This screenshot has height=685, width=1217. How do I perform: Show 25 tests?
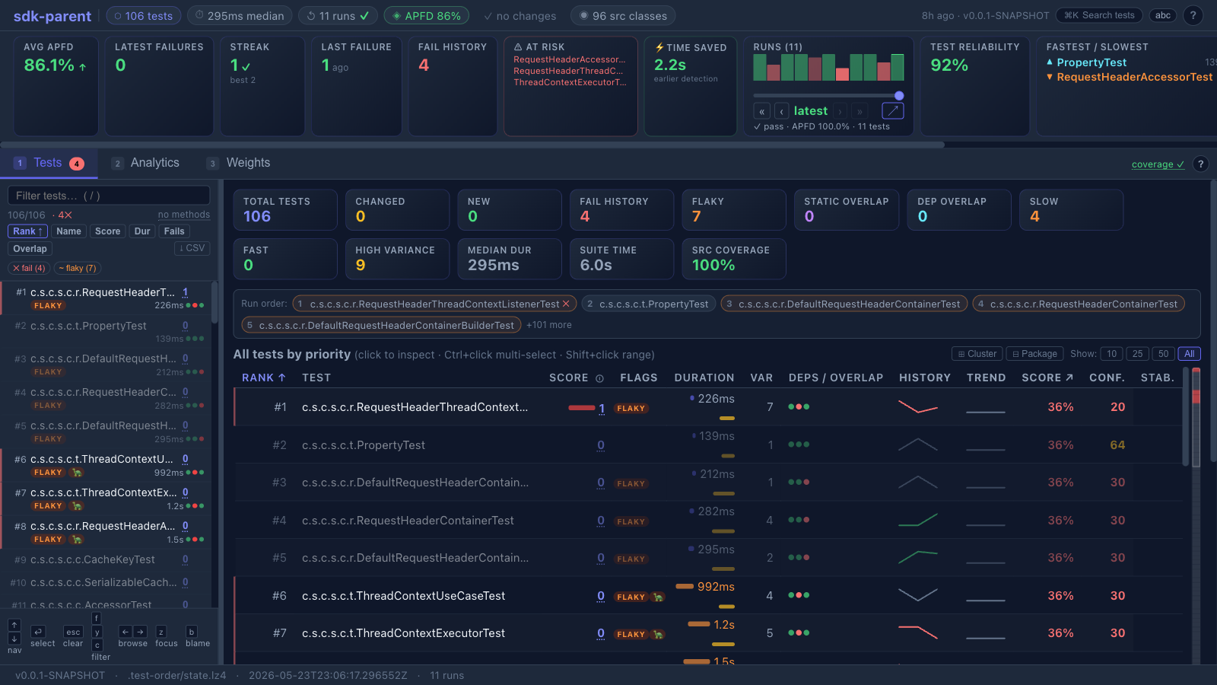1138,354
